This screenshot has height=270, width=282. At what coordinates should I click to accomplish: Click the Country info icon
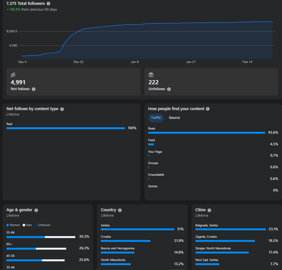(x=120, y=210)
